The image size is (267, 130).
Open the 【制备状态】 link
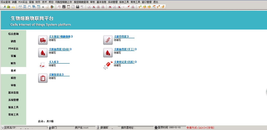[56, 75]
